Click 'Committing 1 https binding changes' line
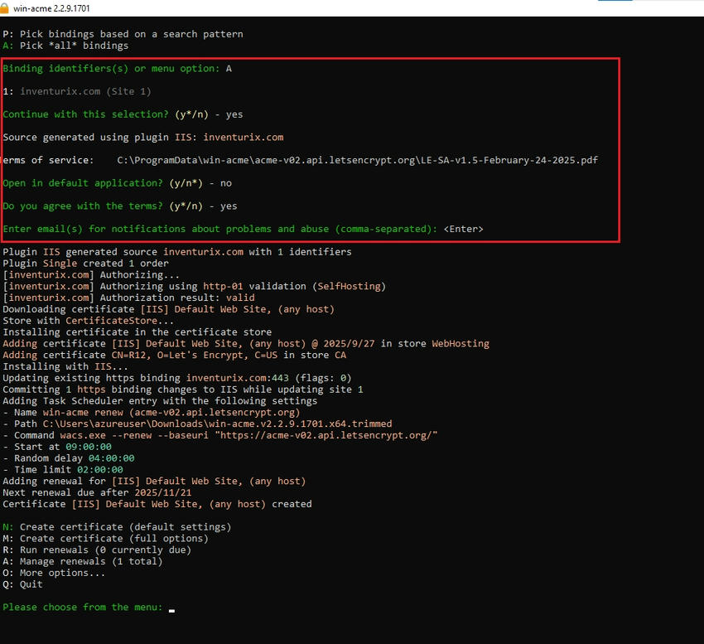The image size is (704, 644). coord(183,390)
